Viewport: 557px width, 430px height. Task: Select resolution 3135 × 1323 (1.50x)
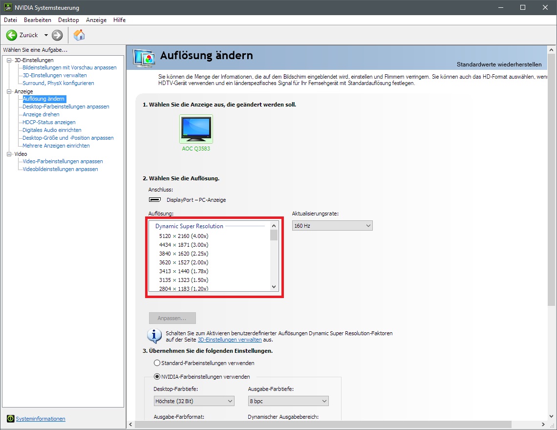point(184,280)
